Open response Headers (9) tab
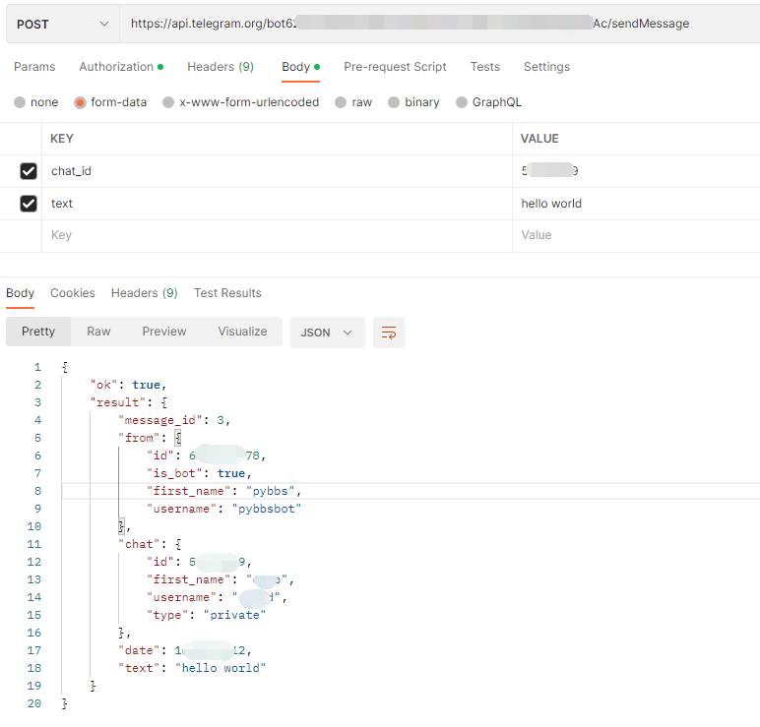 pos(145,293)
